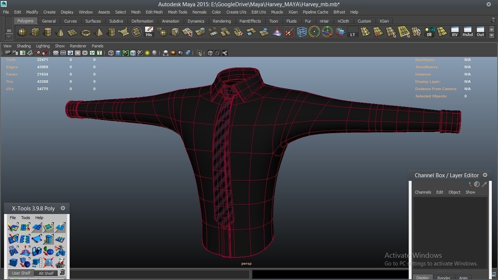Create a polygon torus from the shelf
Viewport: 498px width, 280px height.
point(86,32)
